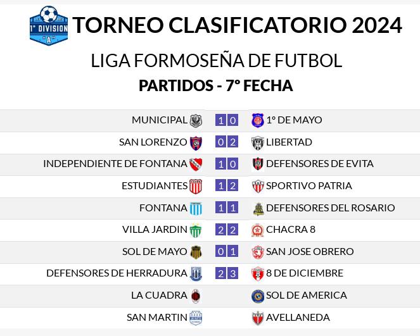Click the Municipal vs 1° de Mayo score

[x=227, y=120]
